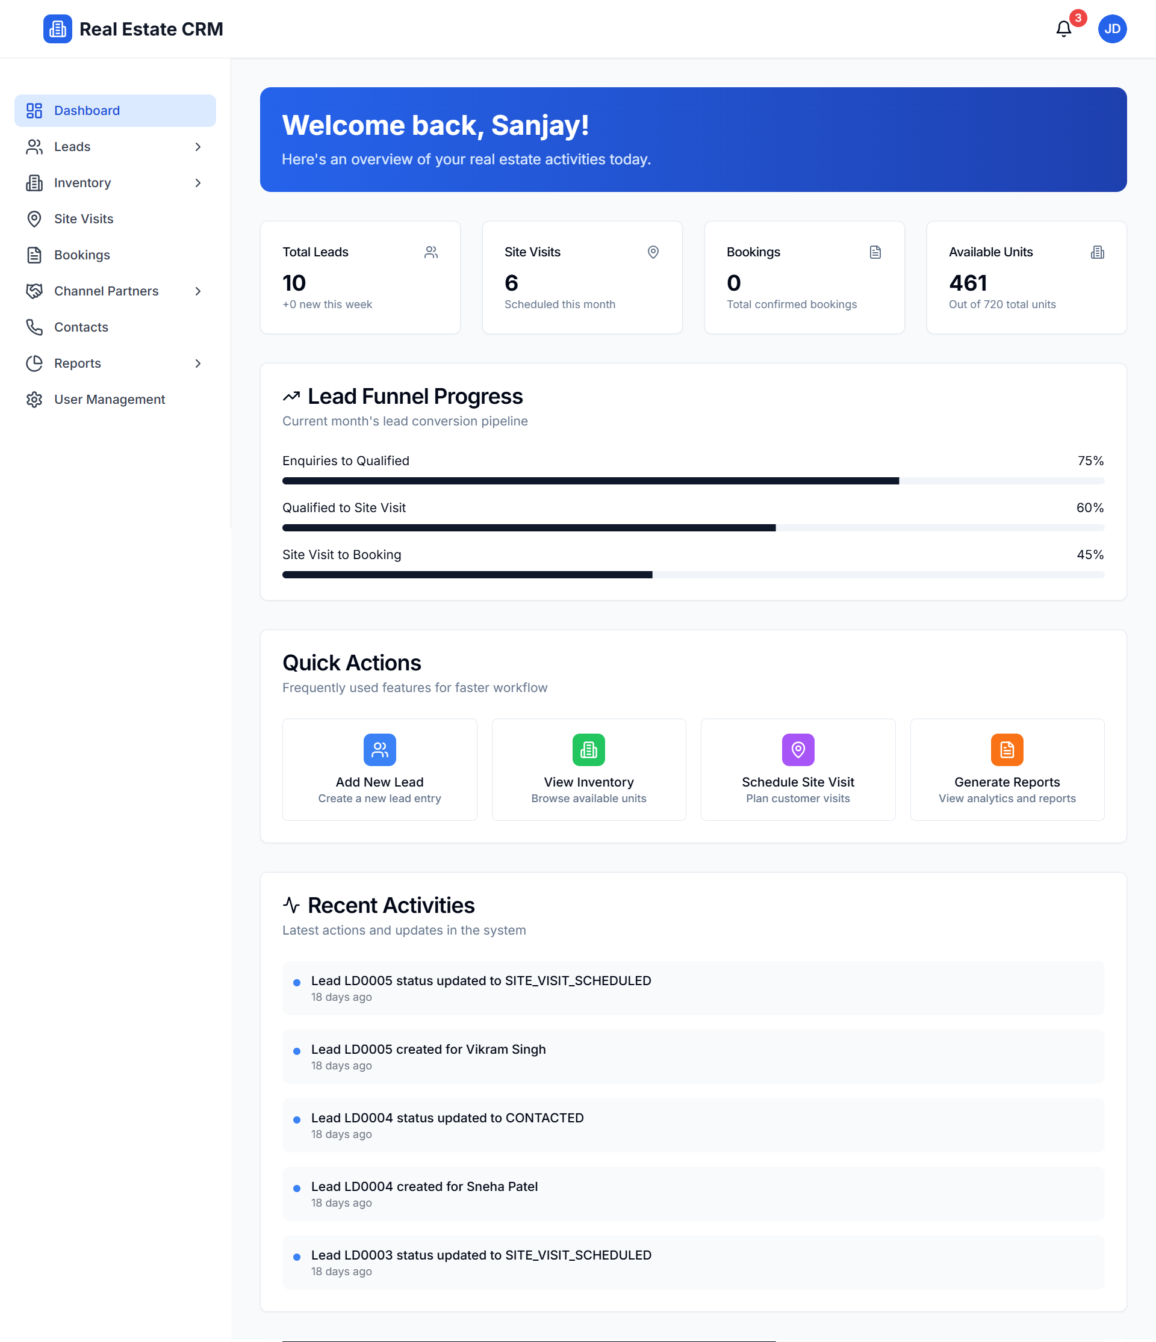1156x1342 pixels.
Task: Click the purple Schedule Site Visit icon
Action: [x=798, y=749]
